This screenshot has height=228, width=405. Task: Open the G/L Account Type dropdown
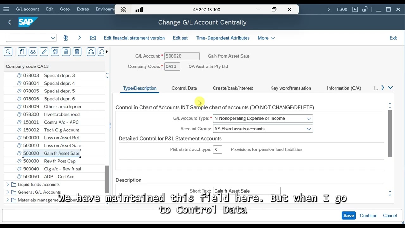click(x=309, y=118)
